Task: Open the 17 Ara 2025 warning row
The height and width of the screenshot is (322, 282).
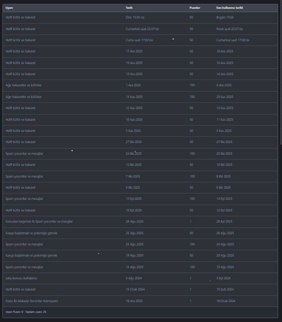Action: (x=140, y=51)
